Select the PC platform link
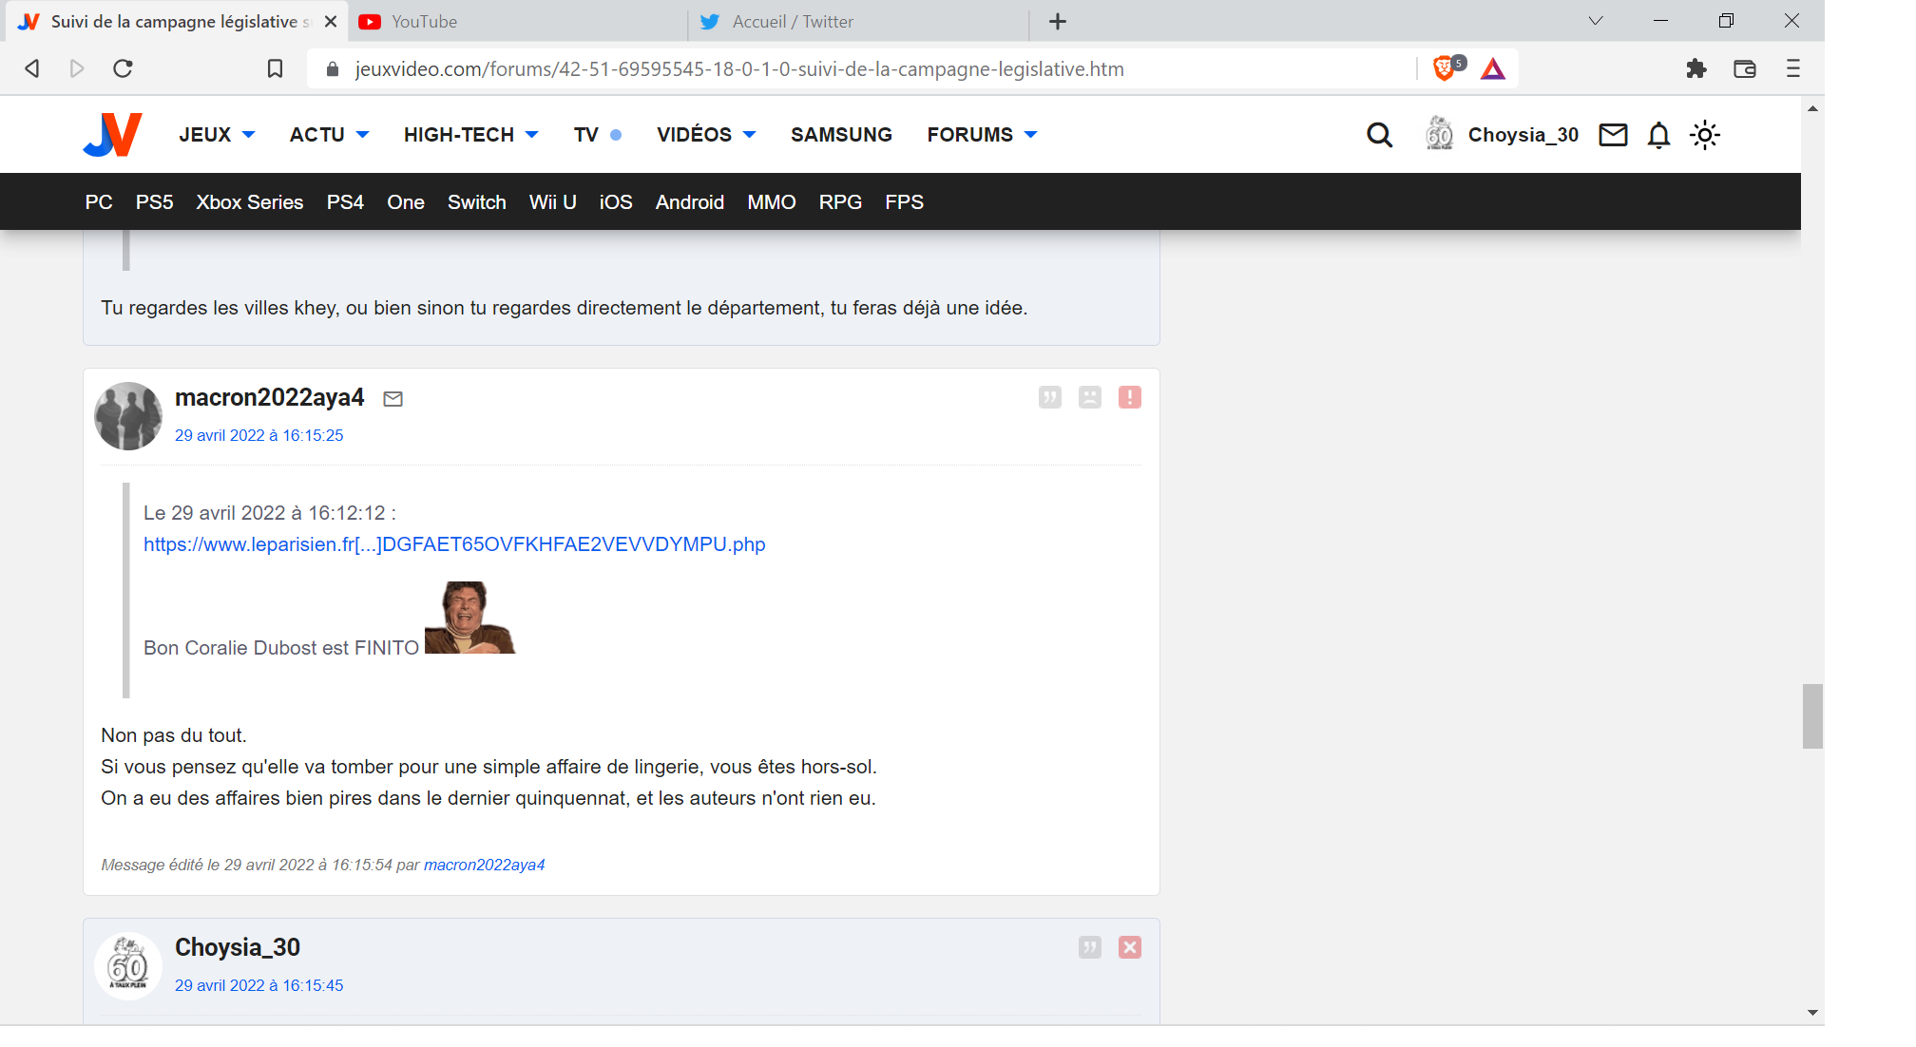 [99, 202]
